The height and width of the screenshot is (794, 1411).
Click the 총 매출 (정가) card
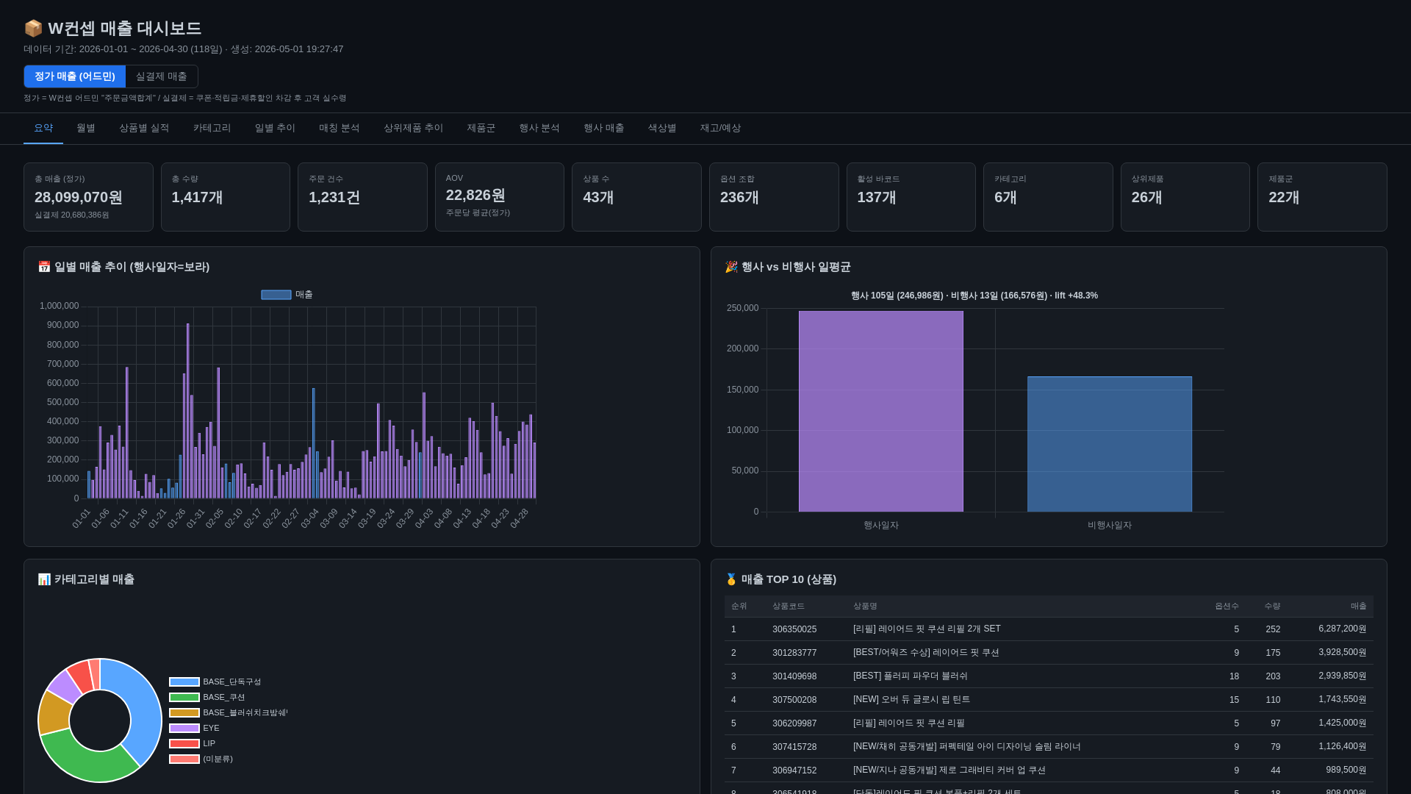pos(88,197)
